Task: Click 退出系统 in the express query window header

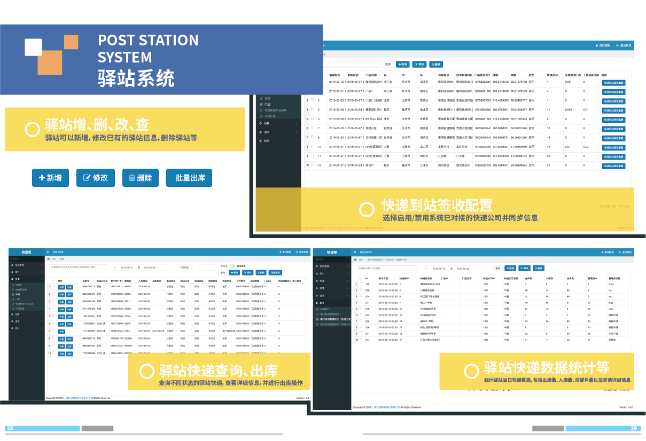Action: [302, 251]
